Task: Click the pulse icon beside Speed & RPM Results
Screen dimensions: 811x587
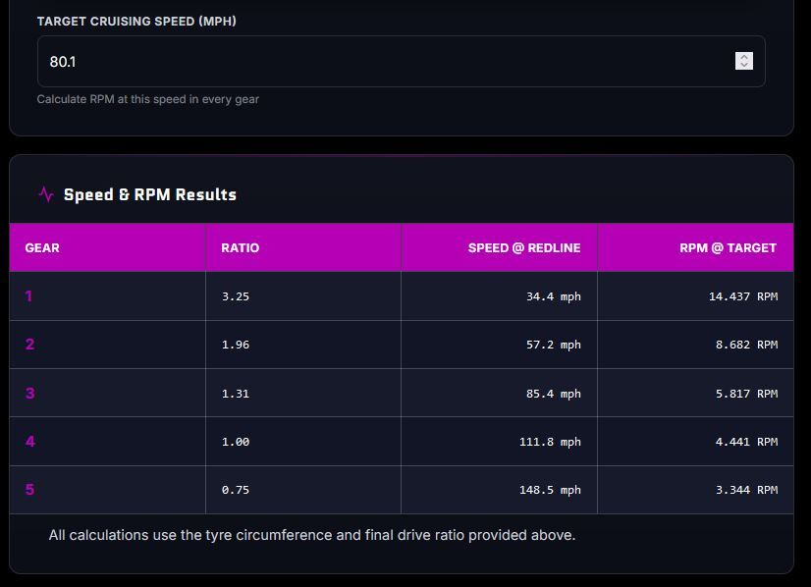Action: click(x=46, y=194)
